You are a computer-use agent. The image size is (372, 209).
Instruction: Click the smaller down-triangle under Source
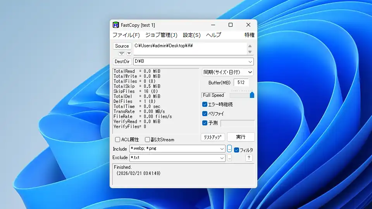pos(129,53)
